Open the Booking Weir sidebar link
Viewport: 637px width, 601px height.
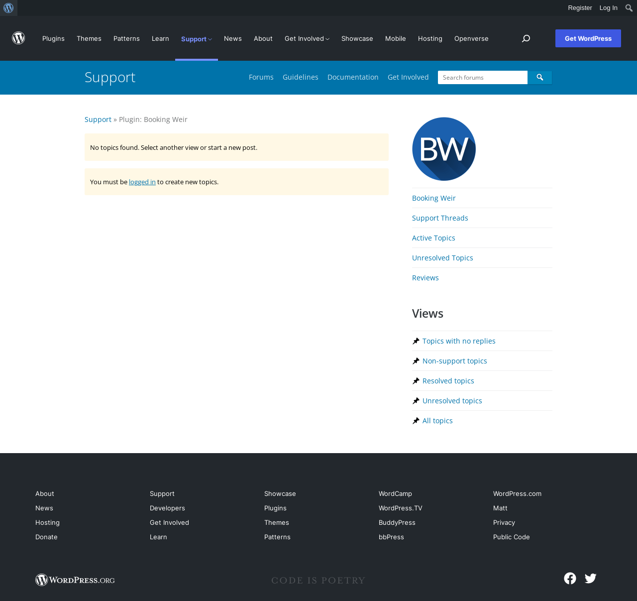coord(434,198)
